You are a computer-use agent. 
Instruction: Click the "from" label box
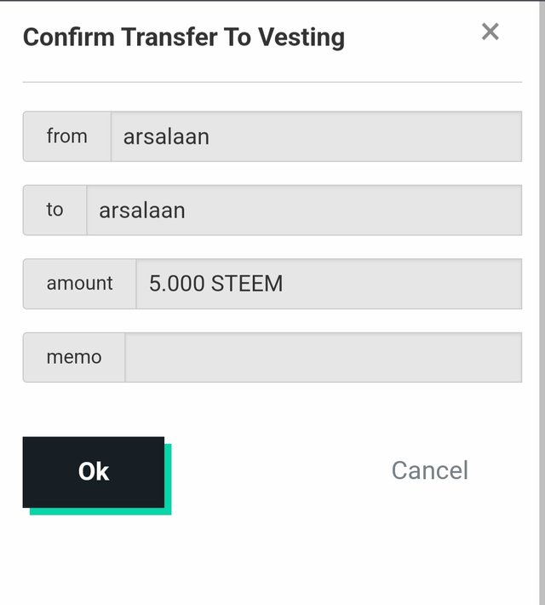click(x=67, y=136)
